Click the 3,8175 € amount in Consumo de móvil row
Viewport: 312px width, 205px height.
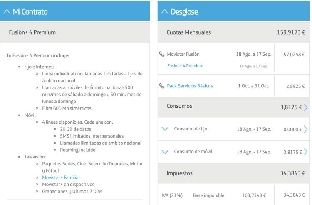[x=293, y=152]
